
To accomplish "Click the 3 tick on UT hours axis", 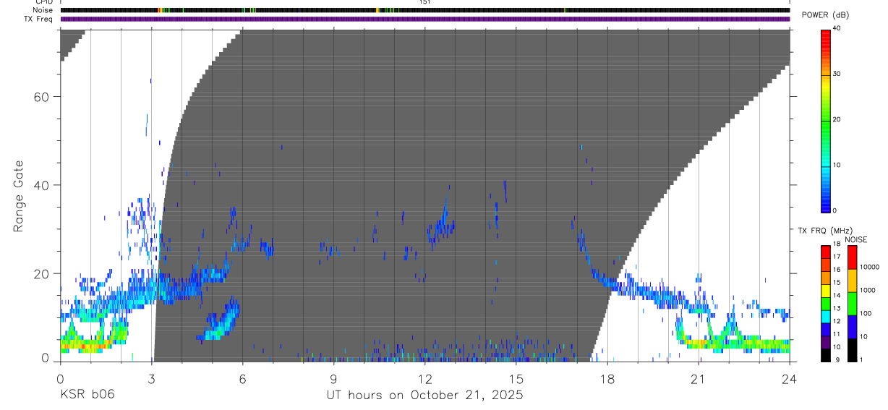I will [x=152, y=378].
